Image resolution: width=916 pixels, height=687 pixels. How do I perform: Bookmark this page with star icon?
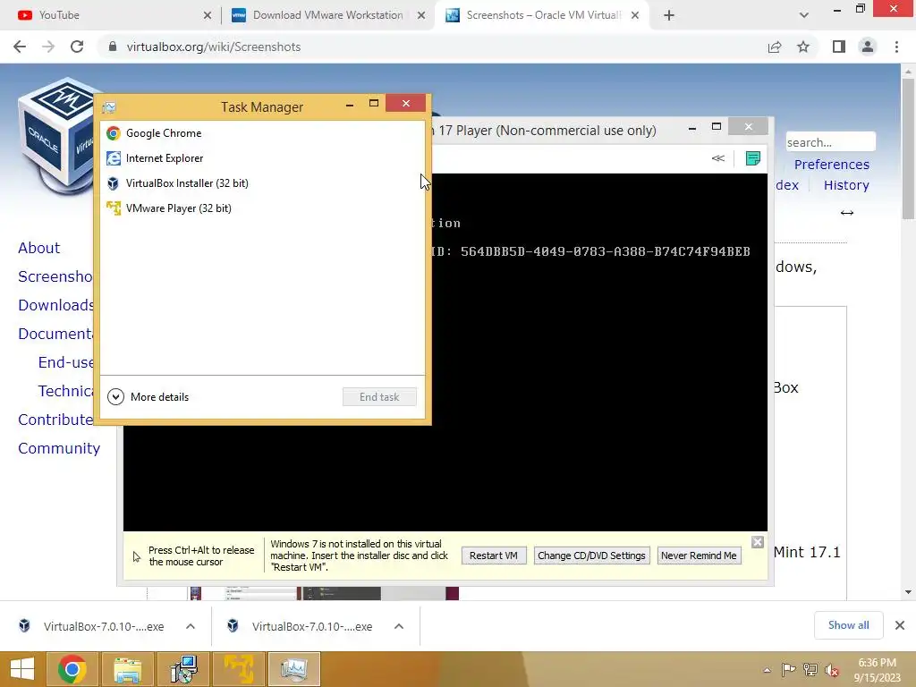[803, 47]
